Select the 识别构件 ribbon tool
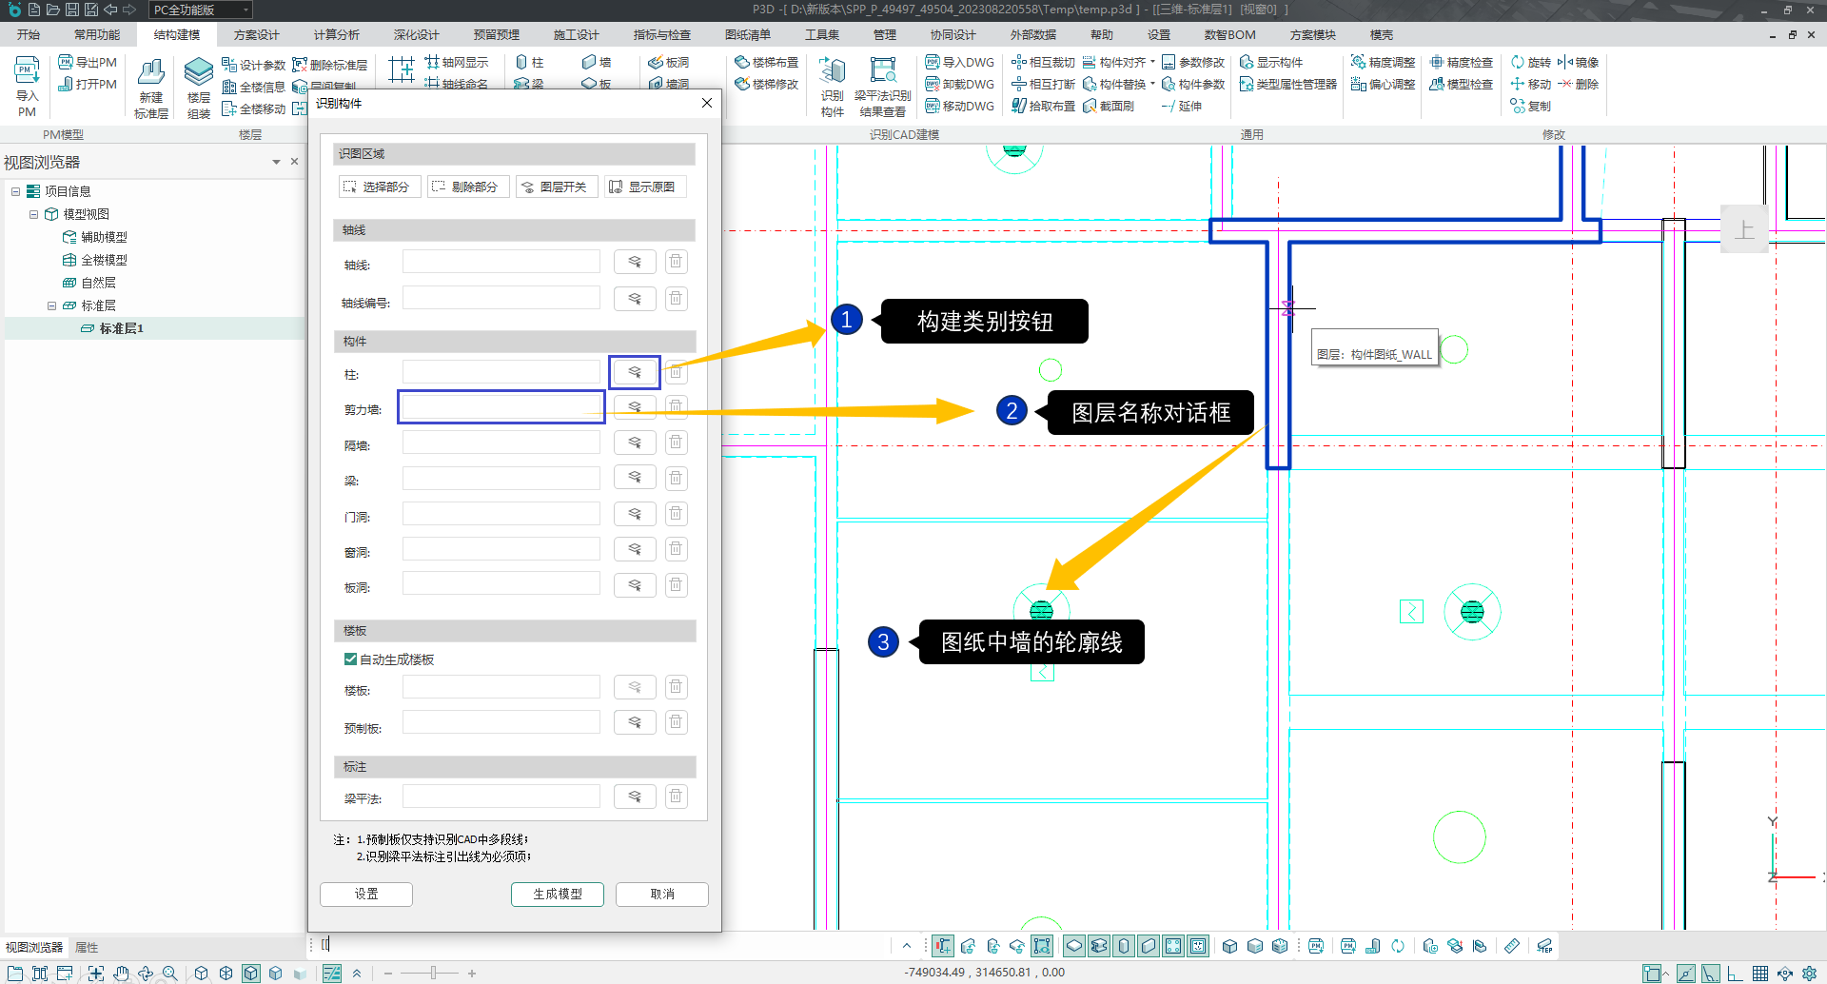The width and height of the screenshot is (1827, 984). click(x=833, y=88)
